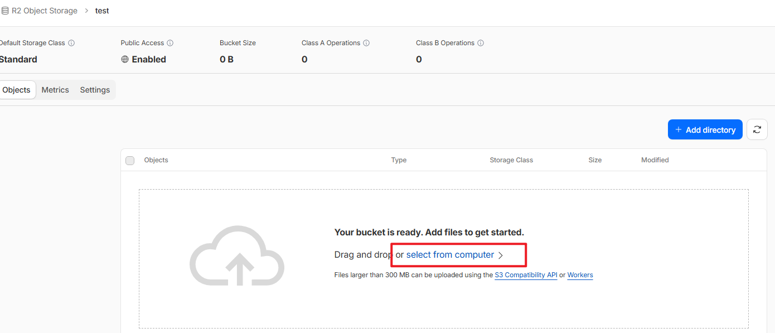The height and width of the screenshot is (333, 775).
Task: Click the select from computer link
Action: coord(450,254)
